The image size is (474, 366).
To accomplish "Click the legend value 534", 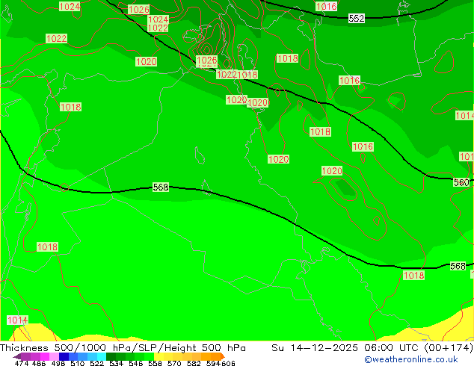I will (116, 363).
